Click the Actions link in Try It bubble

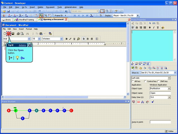(22, 45)
